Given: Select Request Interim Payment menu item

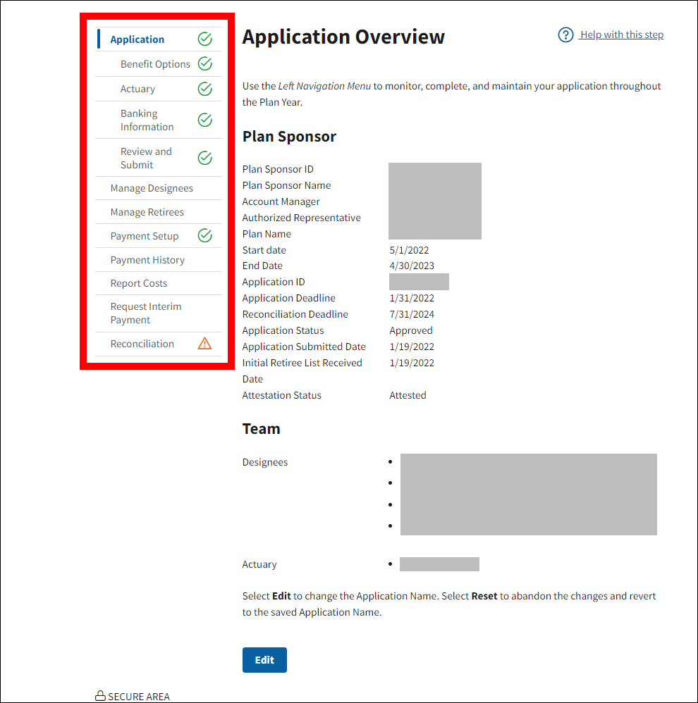Looking at the screenshot, I should [x=146, y=313].
